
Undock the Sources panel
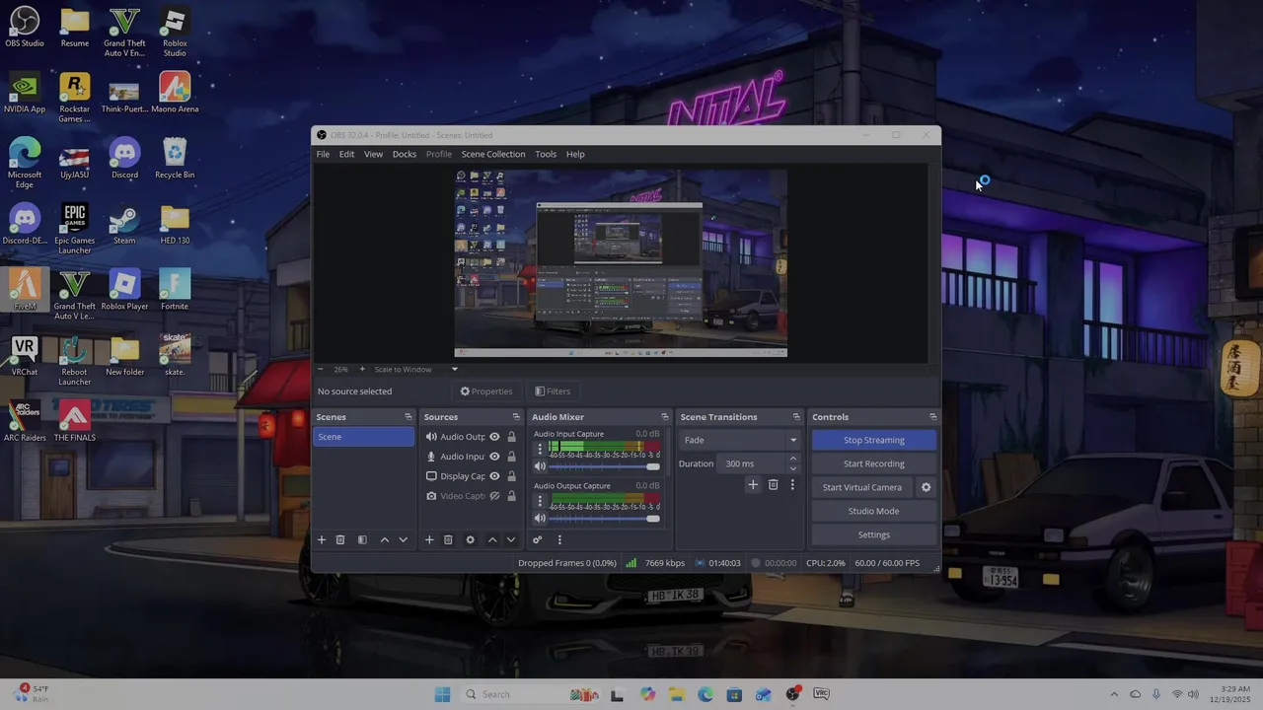point(516,417)
